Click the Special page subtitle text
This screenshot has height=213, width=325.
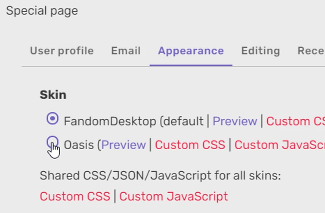[x=42, y=11]
